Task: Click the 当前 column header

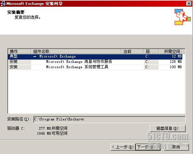Action: coord(132,51)
